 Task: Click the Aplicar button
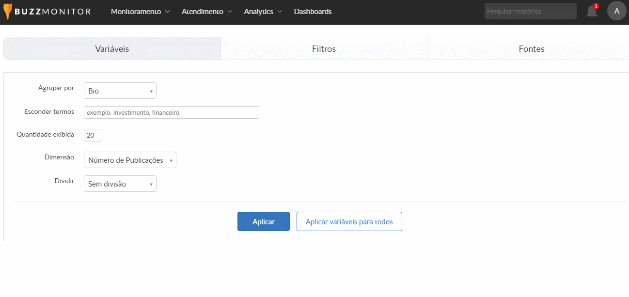pyautogui.click(x=263, y=221)
